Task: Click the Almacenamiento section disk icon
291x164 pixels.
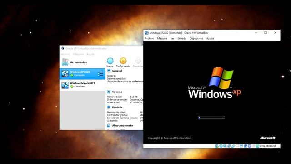Action: [109, 126]
